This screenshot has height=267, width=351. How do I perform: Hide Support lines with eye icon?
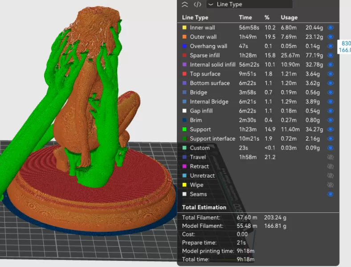coord(331,129)
